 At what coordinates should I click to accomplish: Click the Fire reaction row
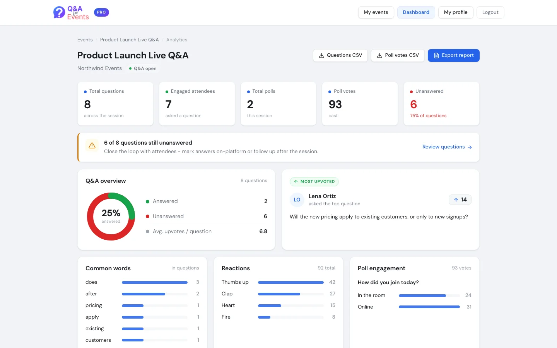278,317
